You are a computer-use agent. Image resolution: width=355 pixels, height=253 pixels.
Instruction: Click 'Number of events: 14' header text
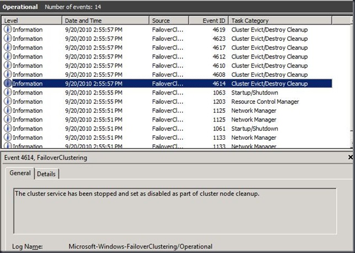click(x=73, y=7)
